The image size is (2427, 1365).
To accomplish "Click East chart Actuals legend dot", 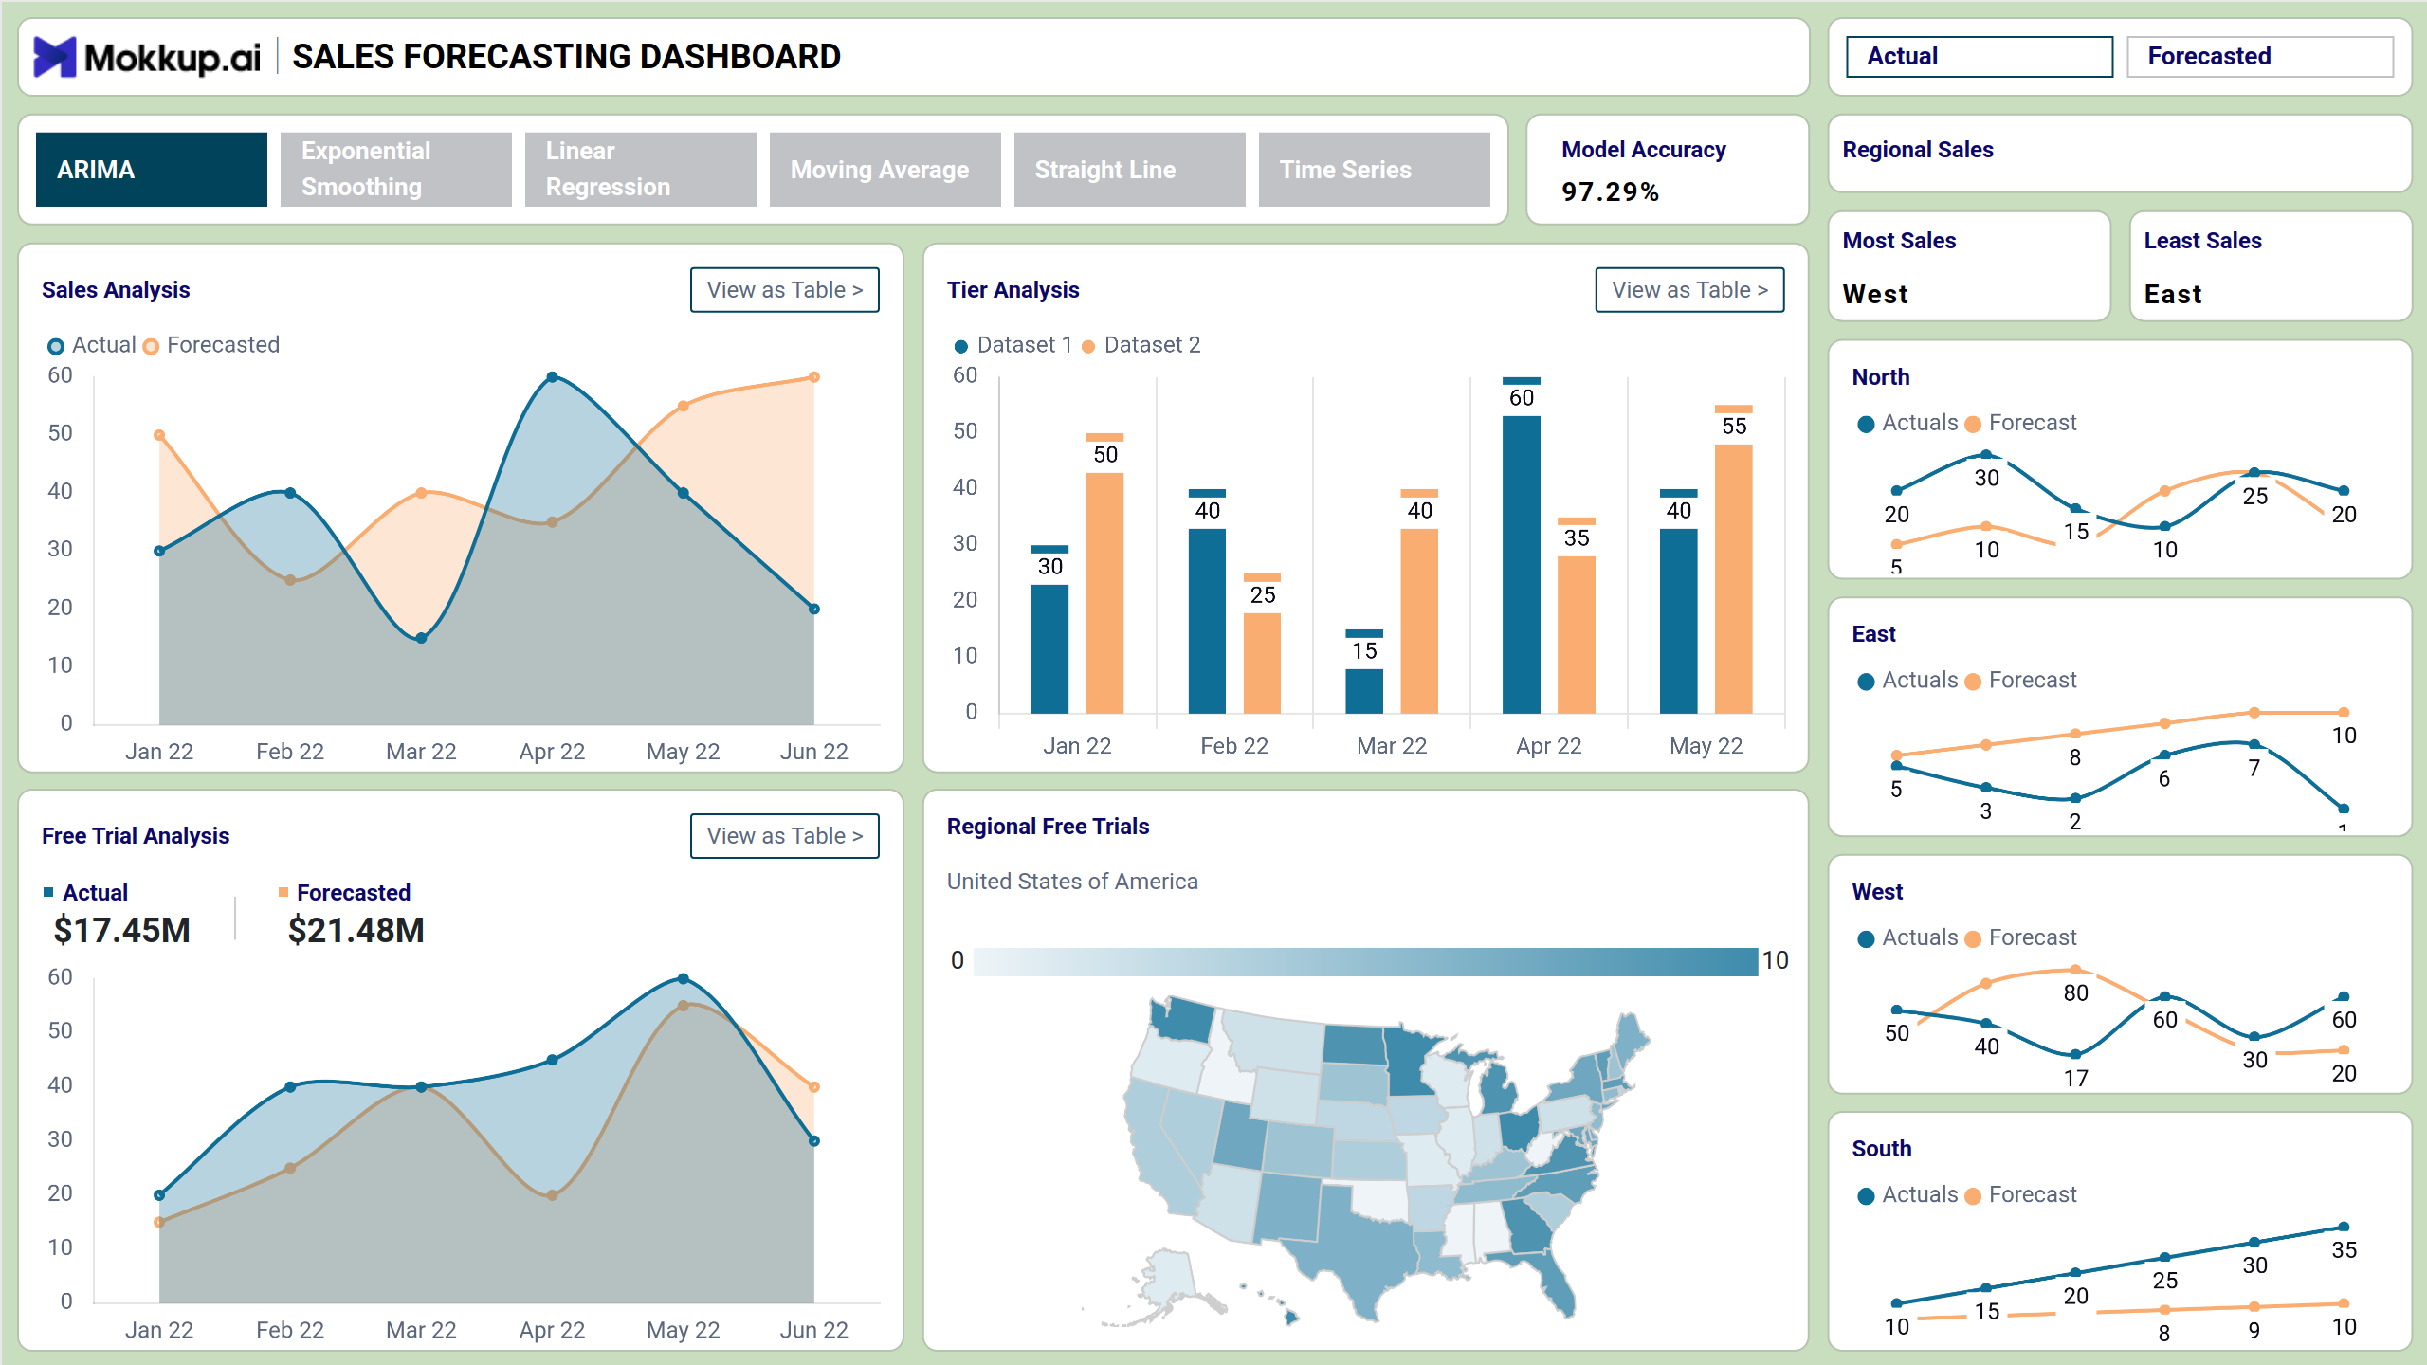I will pos(1866,682).
